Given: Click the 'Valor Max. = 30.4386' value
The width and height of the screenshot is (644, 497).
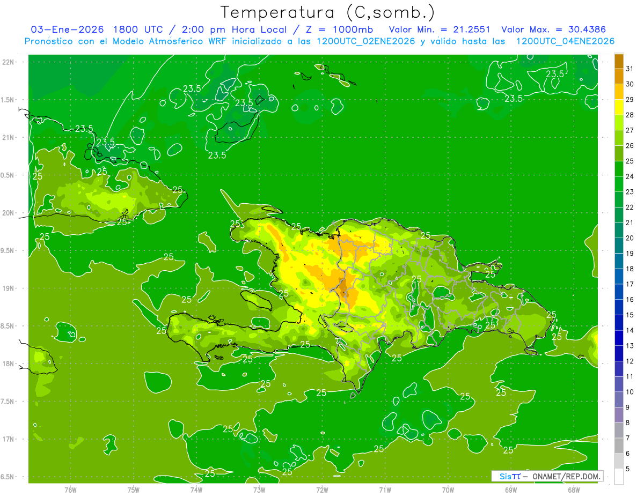Looking at the screenshot, I should click(553, 29).
